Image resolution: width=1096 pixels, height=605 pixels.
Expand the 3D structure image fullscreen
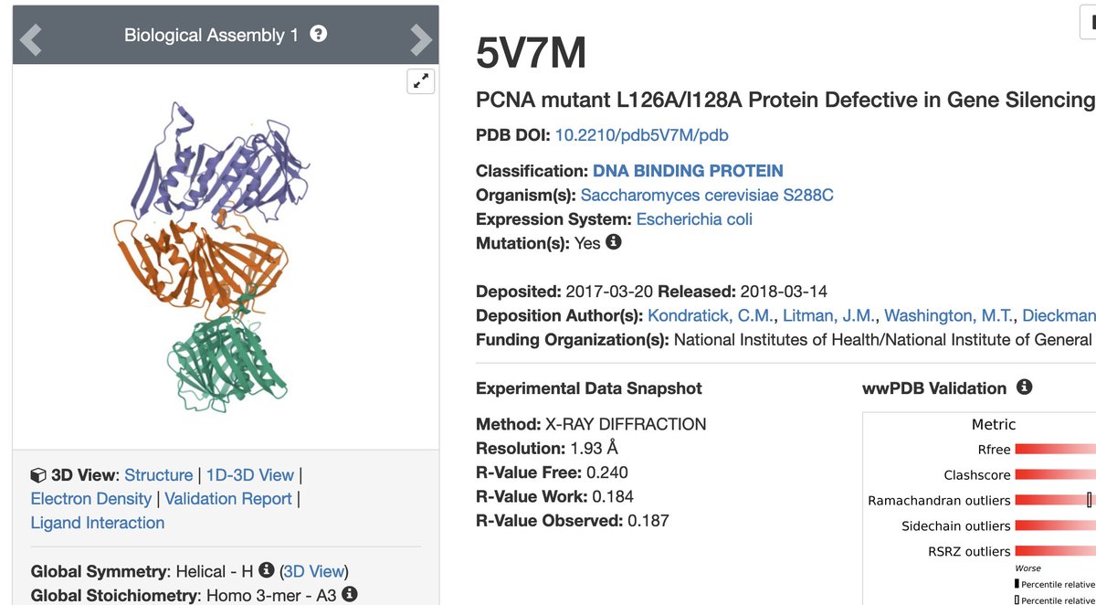[420, 81]
